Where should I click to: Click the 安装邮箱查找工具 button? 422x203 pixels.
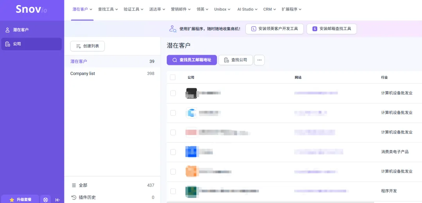pyautogui.click(x=332, y=29)
